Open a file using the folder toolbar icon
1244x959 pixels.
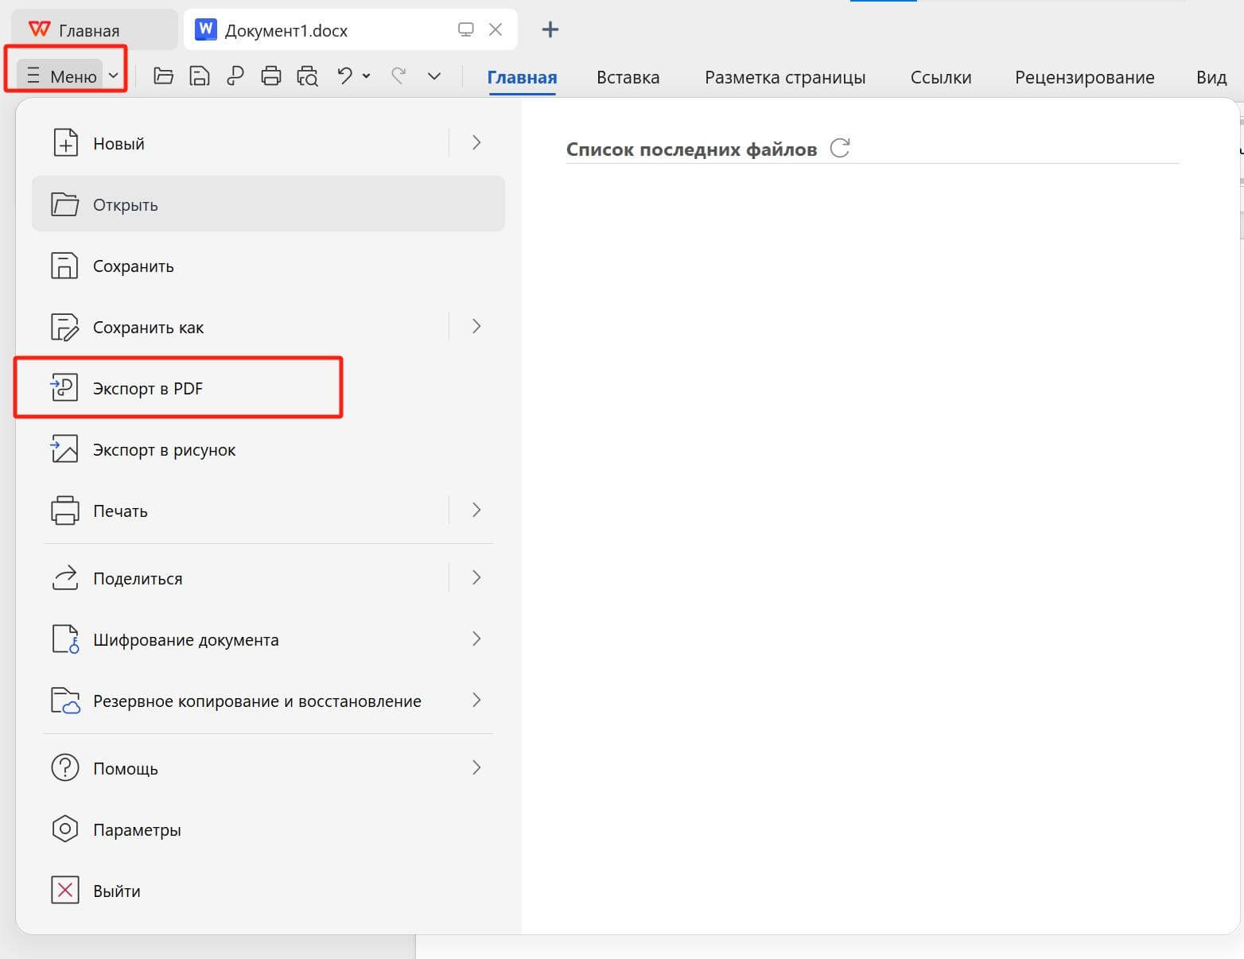pos(163,76)
